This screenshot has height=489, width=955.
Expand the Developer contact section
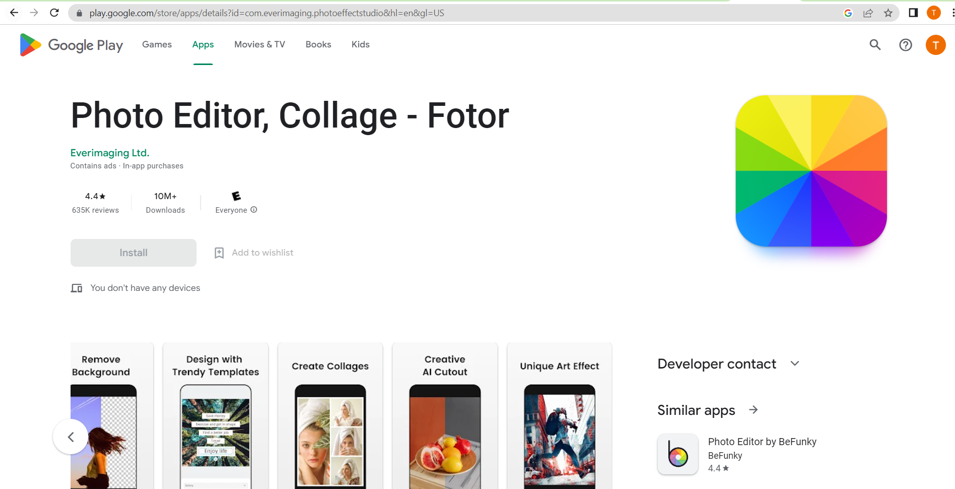[795, 363]
